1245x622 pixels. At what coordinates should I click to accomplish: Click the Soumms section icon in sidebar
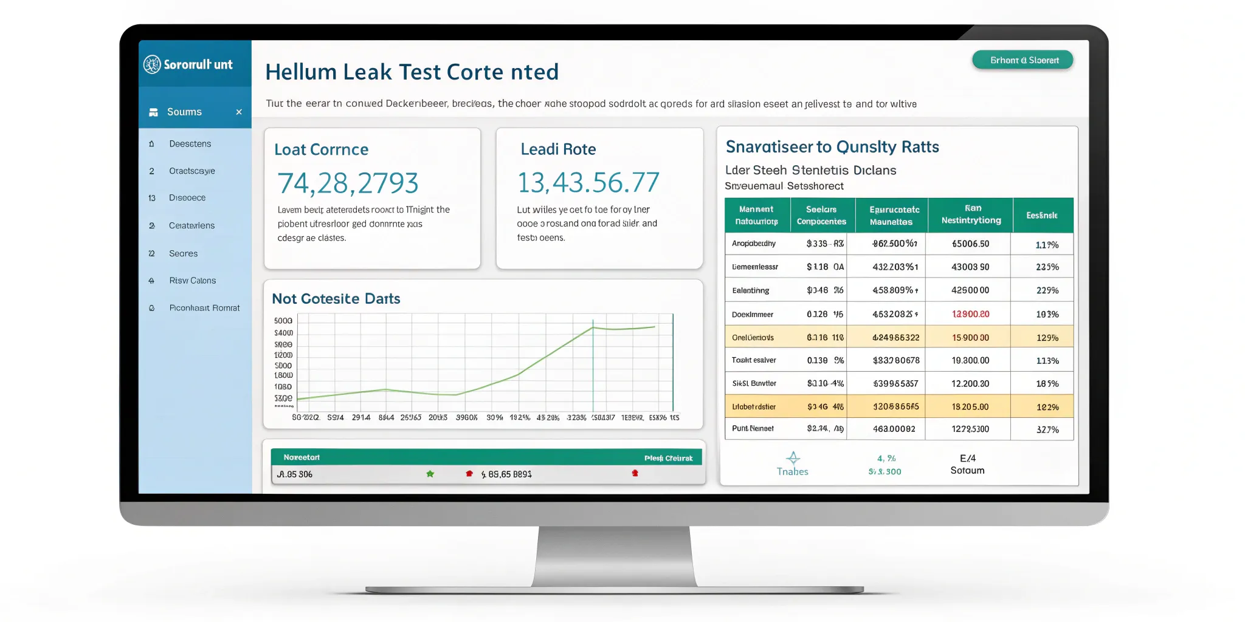[154, 112]
